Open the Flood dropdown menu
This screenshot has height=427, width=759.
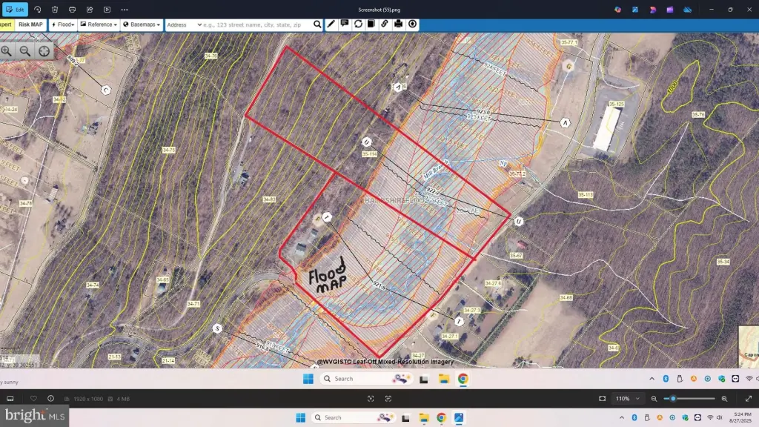pyautogui.click(x=63, y=24)
